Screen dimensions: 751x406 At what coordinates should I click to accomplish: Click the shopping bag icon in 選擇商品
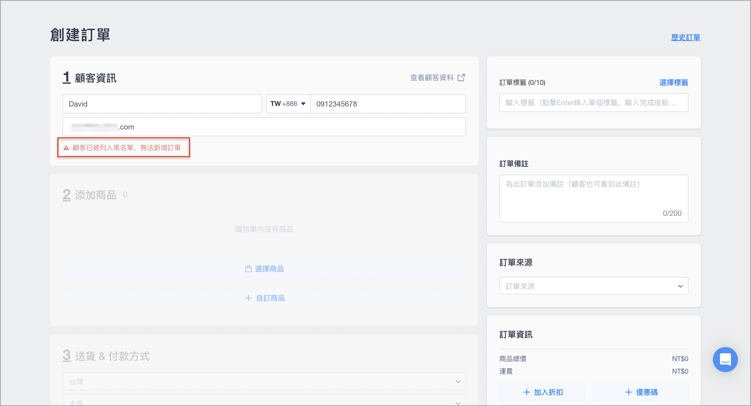[x=249, y=269]
